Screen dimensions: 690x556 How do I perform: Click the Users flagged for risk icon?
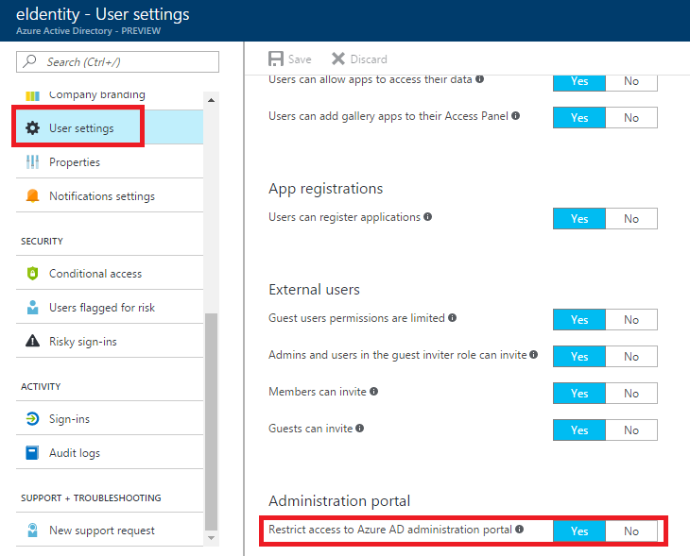pyautogui.click(x=32, y=307)
